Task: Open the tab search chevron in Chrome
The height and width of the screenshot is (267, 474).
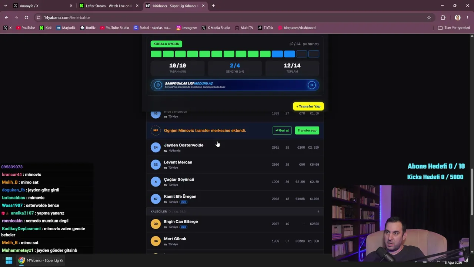Action: click(5, 6)
